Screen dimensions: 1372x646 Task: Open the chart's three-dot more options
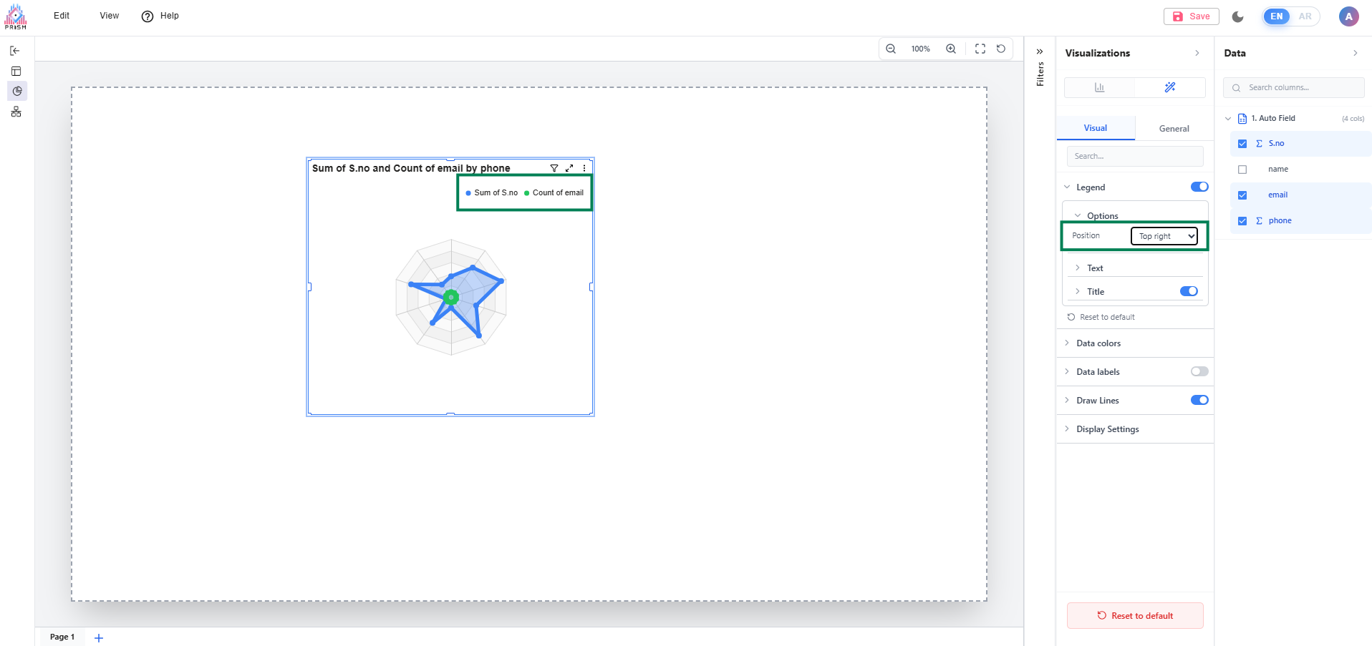coord(584,168)
